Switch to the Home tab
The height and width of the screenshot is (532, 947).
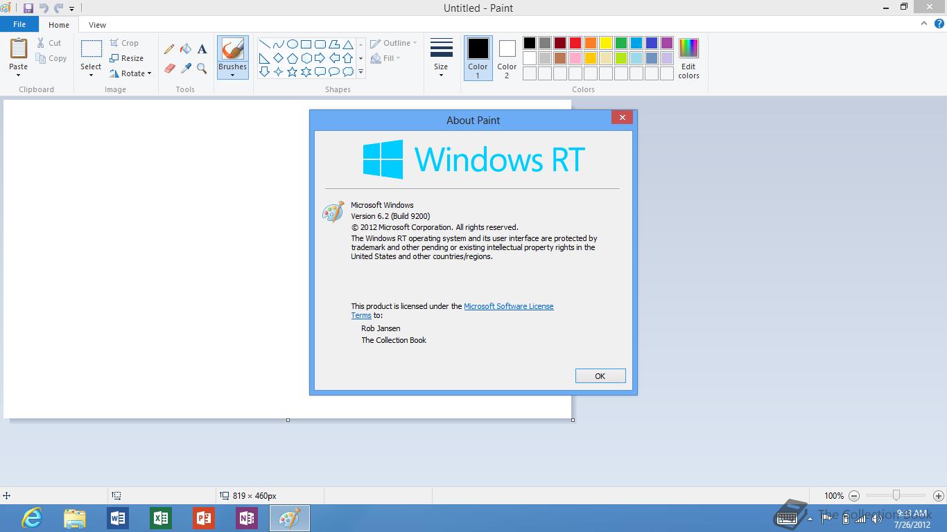coord(59,25)
